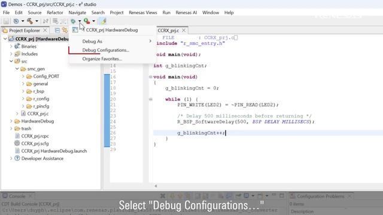This screenshot has width=383, height=215.
Task: Open the File menu
Action: point(6,13)
